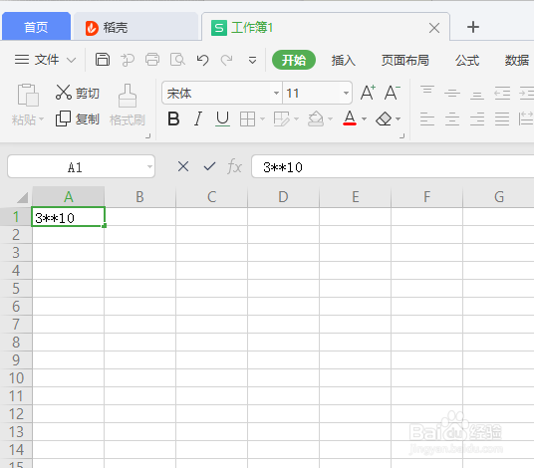Apply cell borders icon
The image size is (534, 468).
pos(247,119)
